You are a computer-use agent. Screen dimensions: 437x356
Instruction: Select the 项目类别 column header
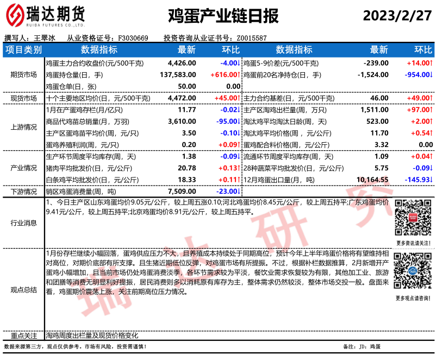(23, 50)
